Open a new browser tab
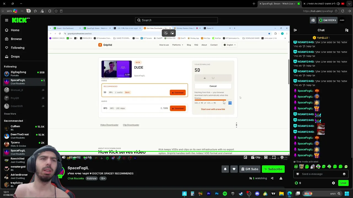The height and width of the screenshot is (198, 353). coord(254,4)
